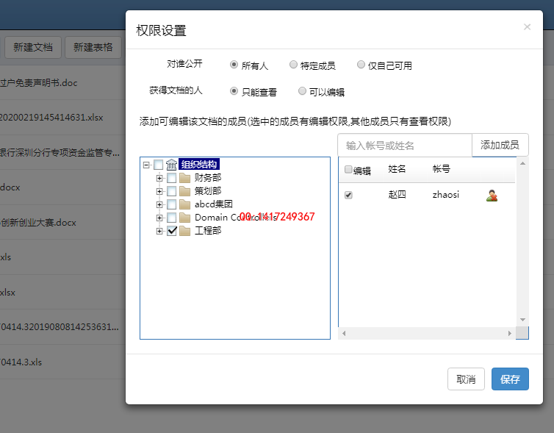This screenshot has height=433, width=554.
Task: Click the 取消 button
Action: tap(466, 379)
